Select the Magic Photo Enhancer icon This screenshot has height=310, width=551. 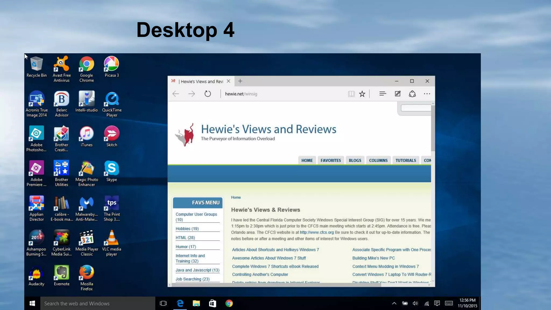(x=86, y=173)
